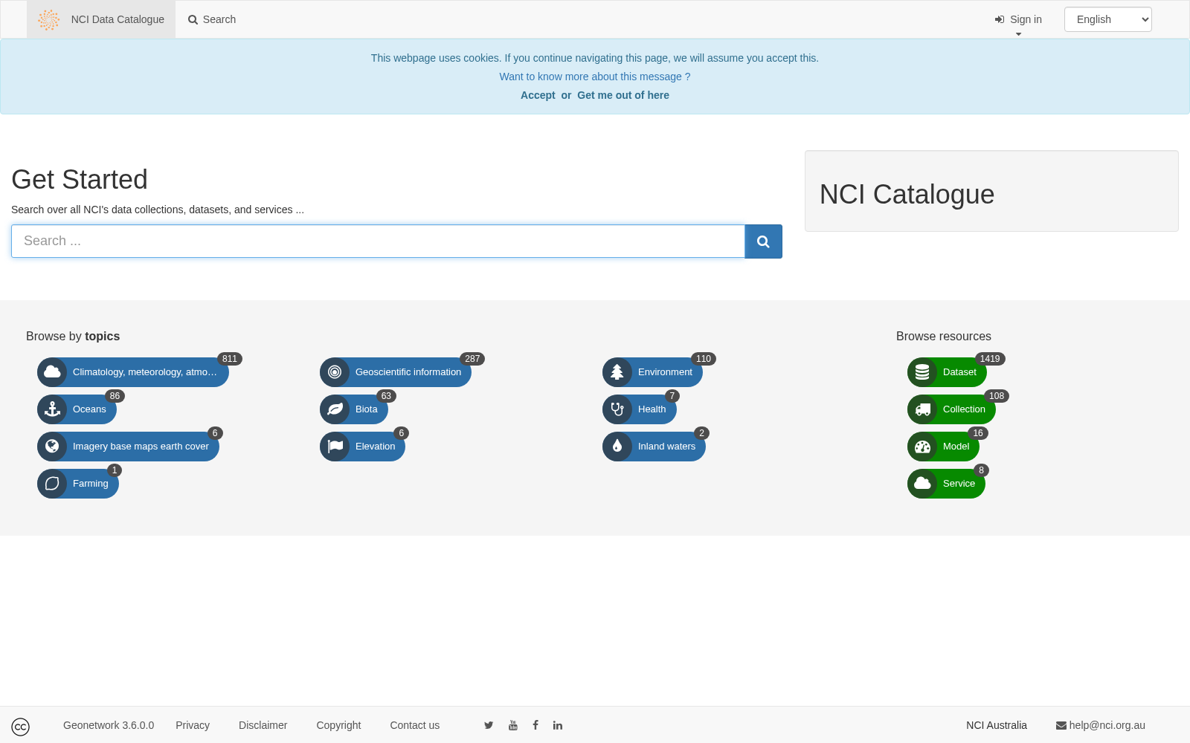Screen dimensions: 1190x743
Task: Browse the Oceans topic label
Action: coord(89,409)
